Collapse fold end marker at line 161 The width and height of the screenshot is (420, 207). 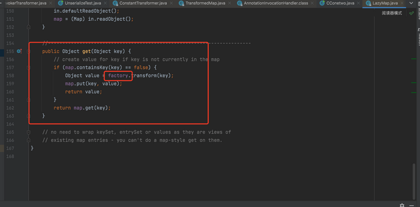pos(29,99)
